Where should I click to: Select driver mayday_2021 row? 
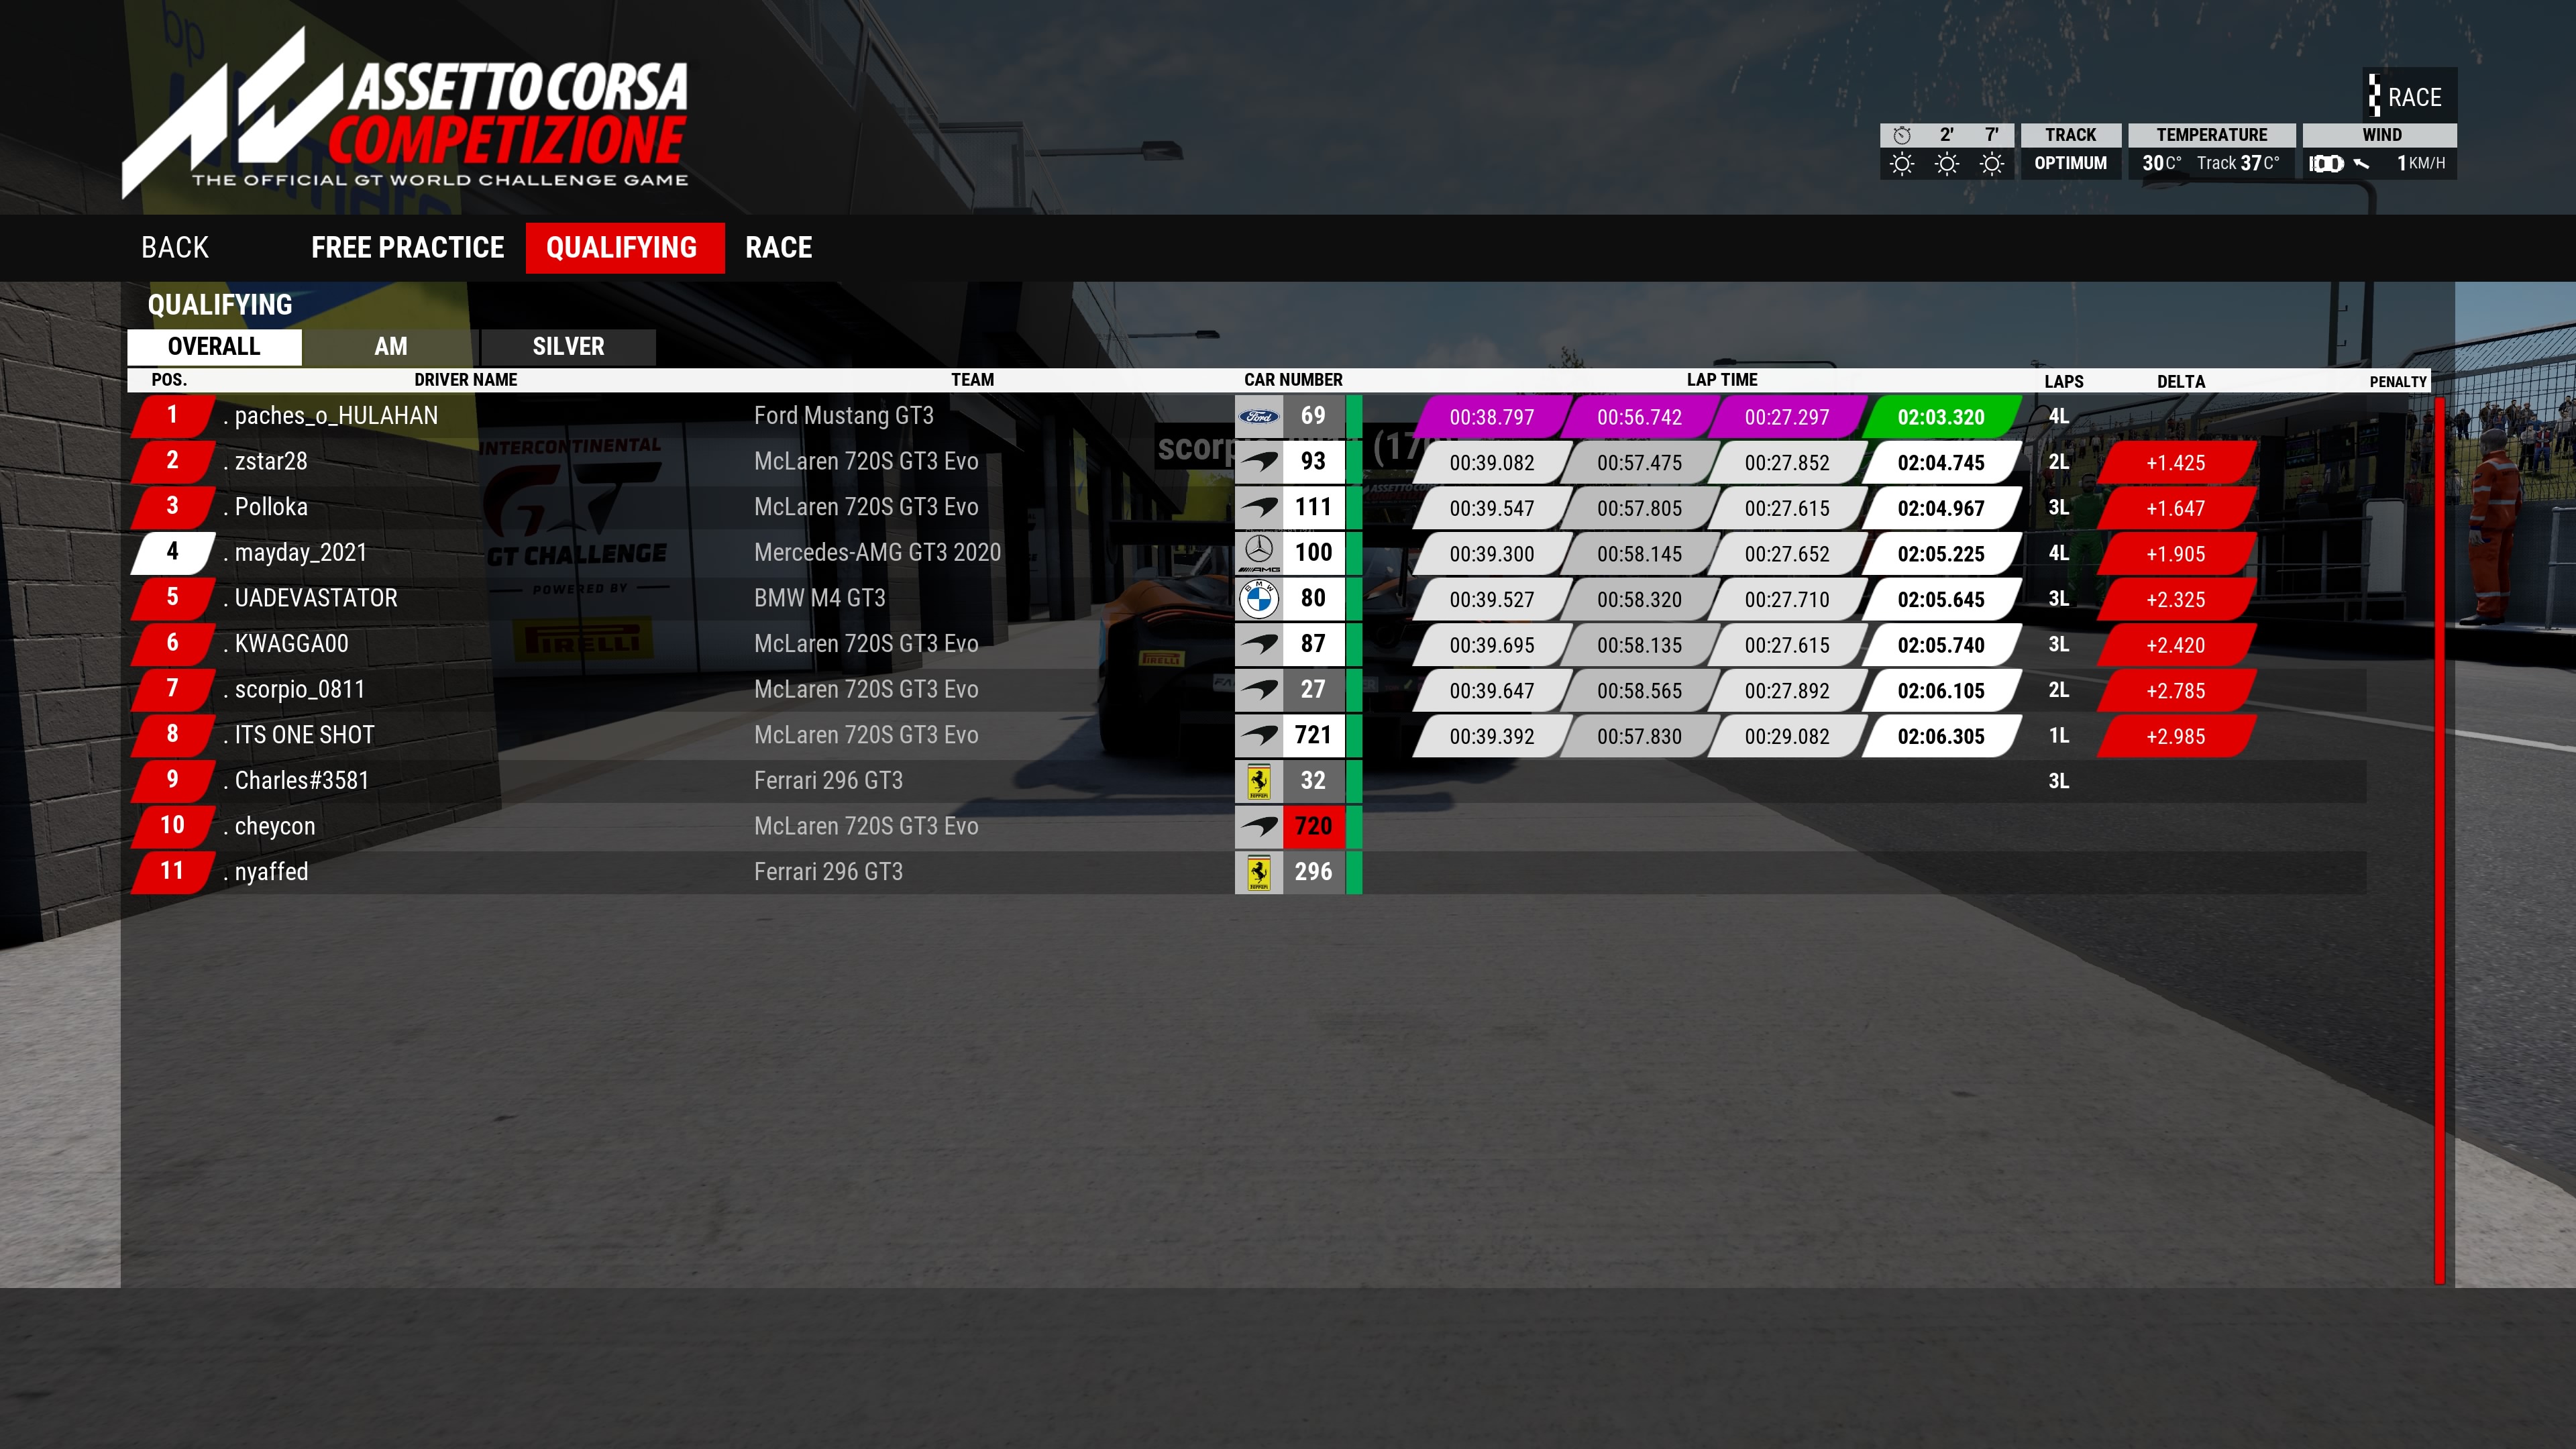(x=1246, y=553)
